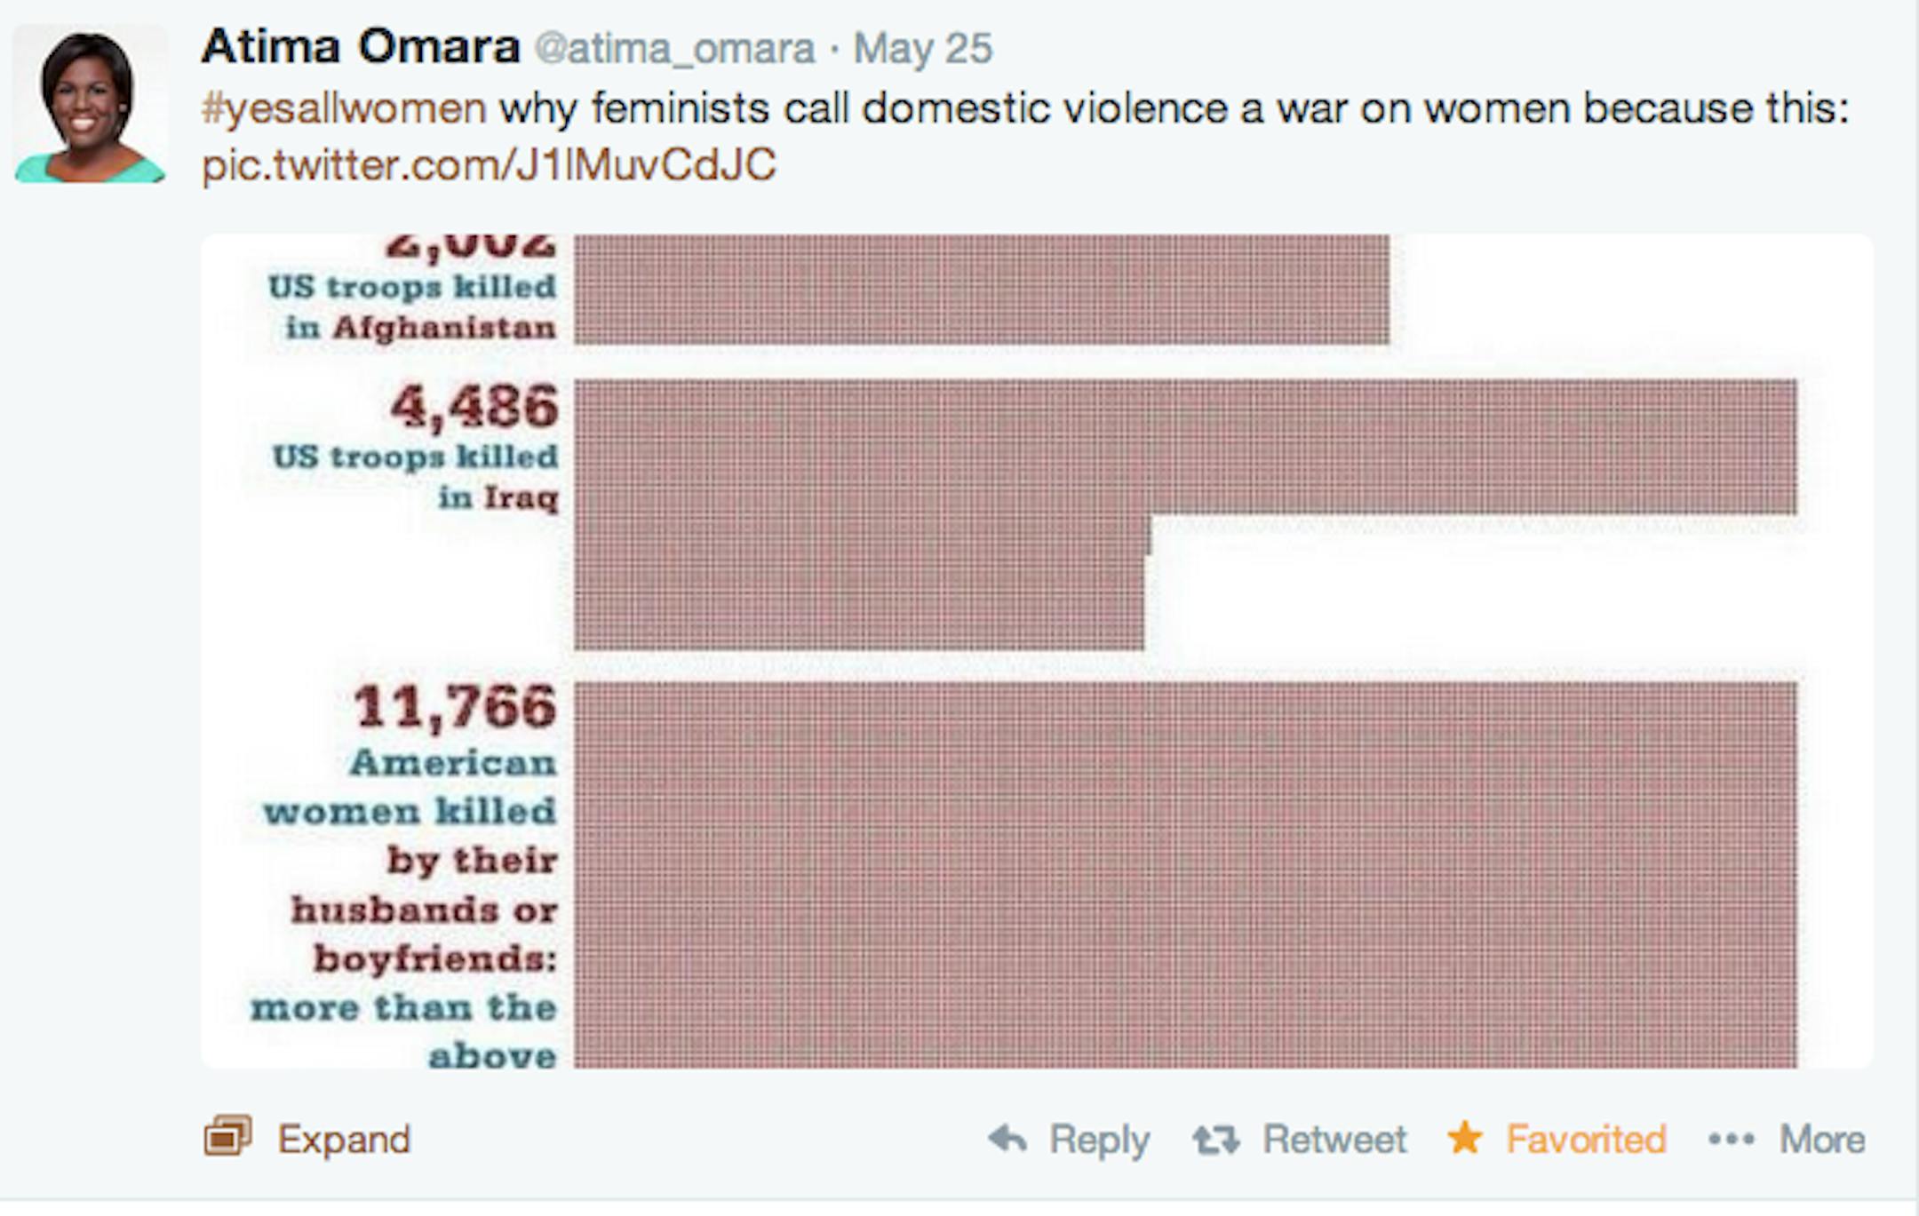Viewport: 1919px width, 1216px height.
Task: Click the Expand photo-stack icon
Action: point(227,1136)
